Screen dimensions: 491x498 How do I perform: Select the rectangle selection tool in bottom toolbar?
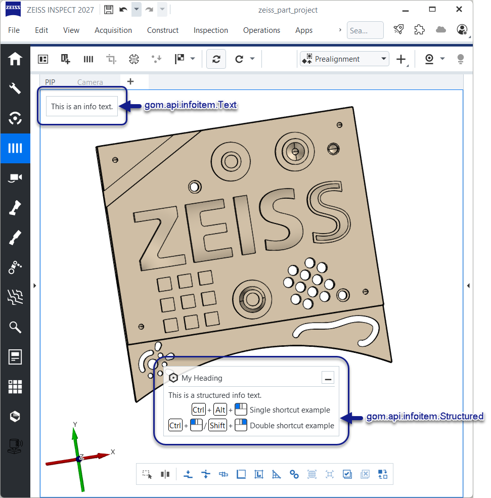click(x=147, y=474)
